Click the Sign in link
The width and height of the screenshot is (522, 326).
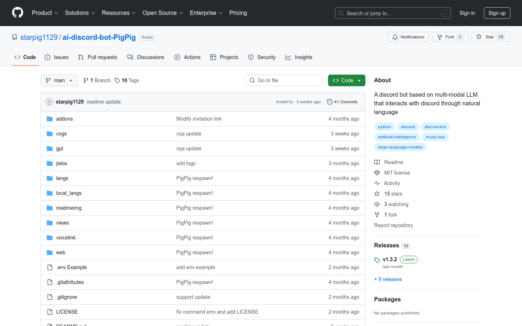(467, 13)
